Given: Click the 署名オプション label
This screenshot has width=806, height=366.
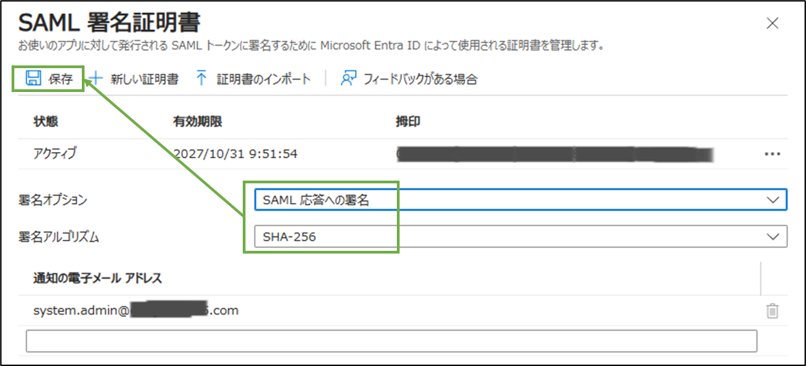Looking at the screenshot, I should (53, 200).
